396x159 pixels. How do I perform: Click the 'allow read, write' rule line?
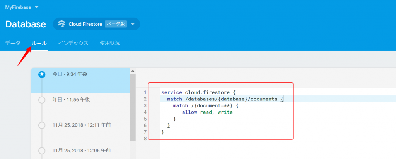click(207, 112)
